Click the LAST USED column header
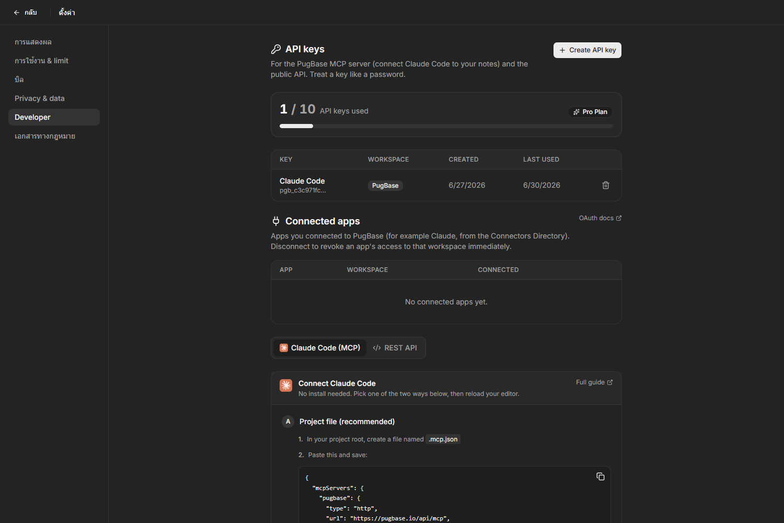The image size is (784, 523). (x=541, y=160)
